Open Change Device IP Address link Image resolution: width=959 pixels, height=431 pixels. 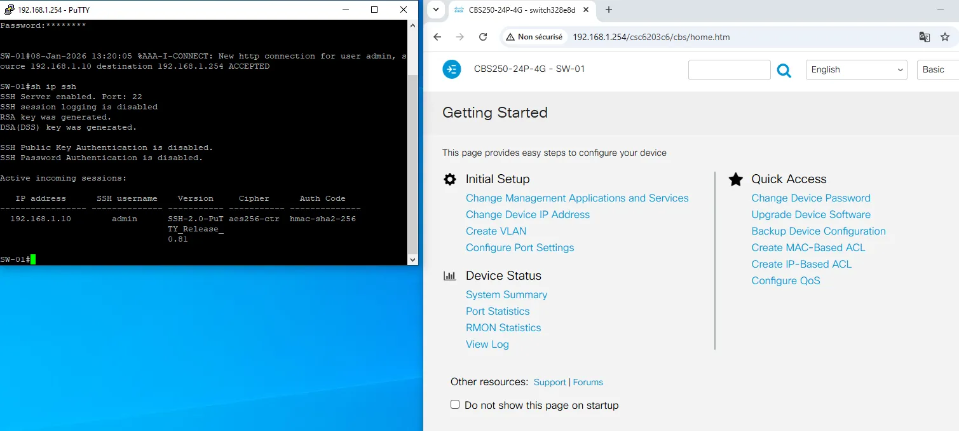tap(527, 215)
